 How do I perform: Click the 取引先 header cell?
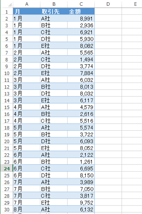point(54,11)
